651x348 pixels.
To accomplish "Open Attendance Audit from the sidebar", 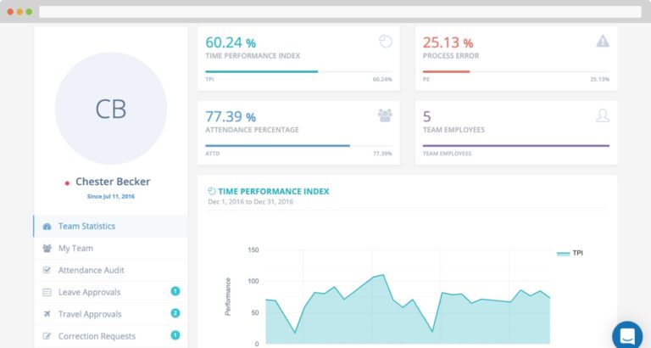I will tap(91, 271).
